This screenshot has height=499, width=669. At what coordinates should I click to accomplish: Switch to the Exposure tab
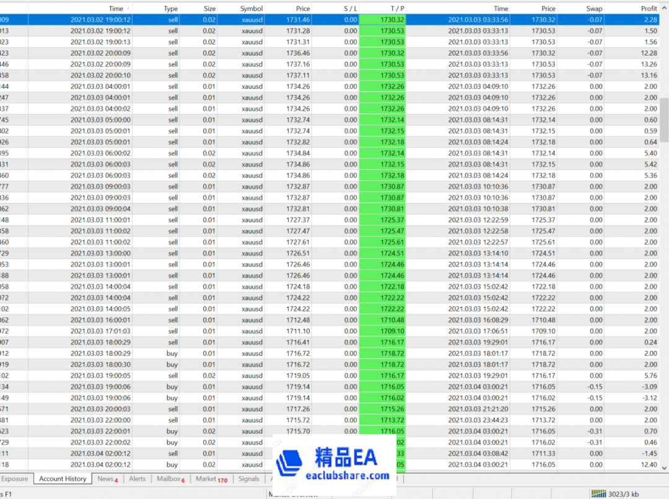15,479
